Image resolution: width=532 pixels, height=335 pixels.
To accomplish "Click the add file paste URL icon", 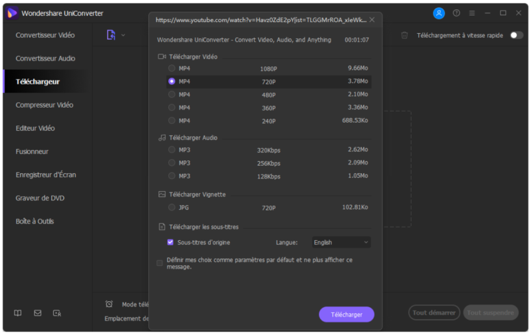I will click(111, 34).
